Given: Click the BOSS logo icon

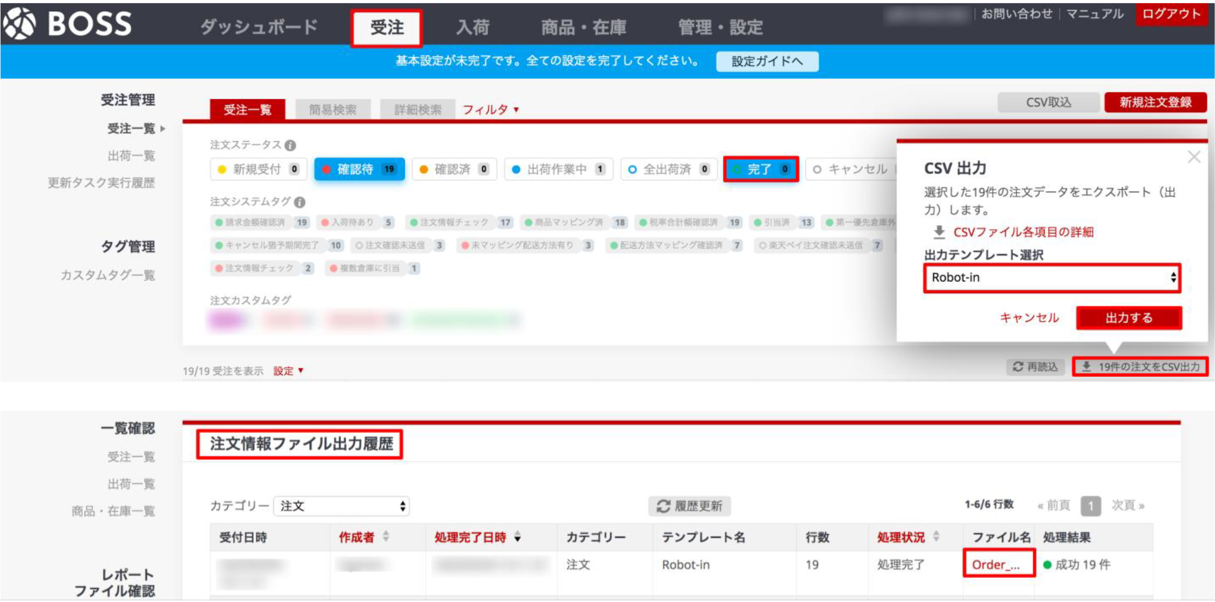Looking at the screenshot, I should (x=19, y=22).
